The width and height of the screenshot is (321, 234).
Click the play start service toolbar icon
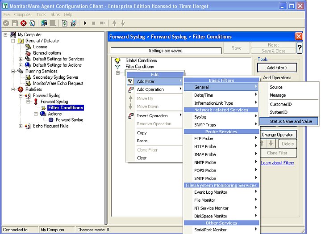coord(85,23)
